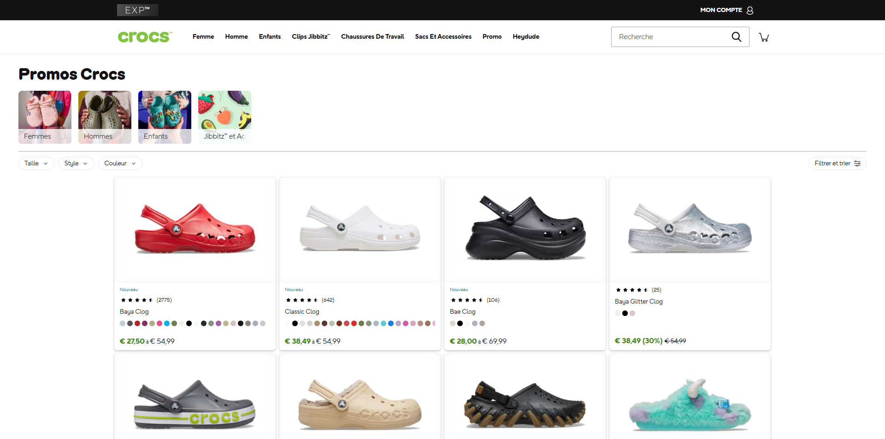
Task: Select the Femmes category thumbnail
Action: [x=45, y=117]
